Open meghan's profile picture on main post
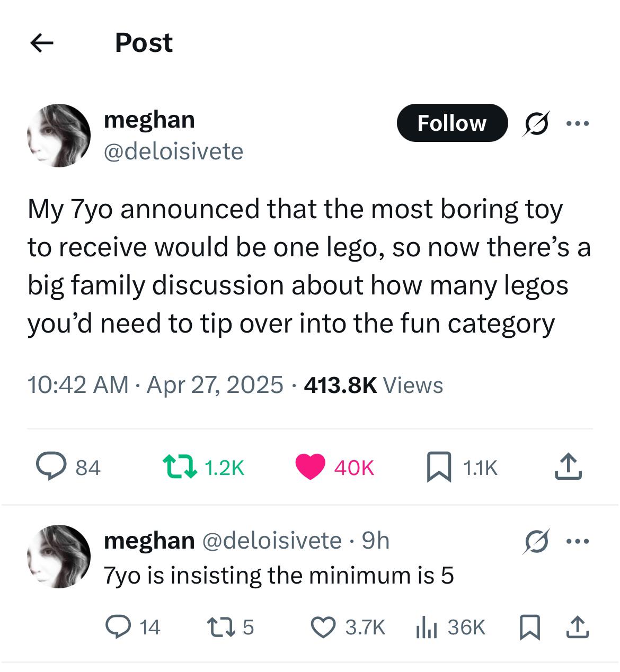 point(59,136)
